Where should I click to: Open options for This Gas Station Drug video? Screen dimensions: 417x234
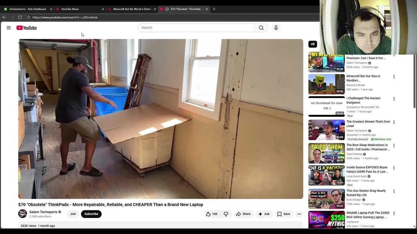coord(394,191)
